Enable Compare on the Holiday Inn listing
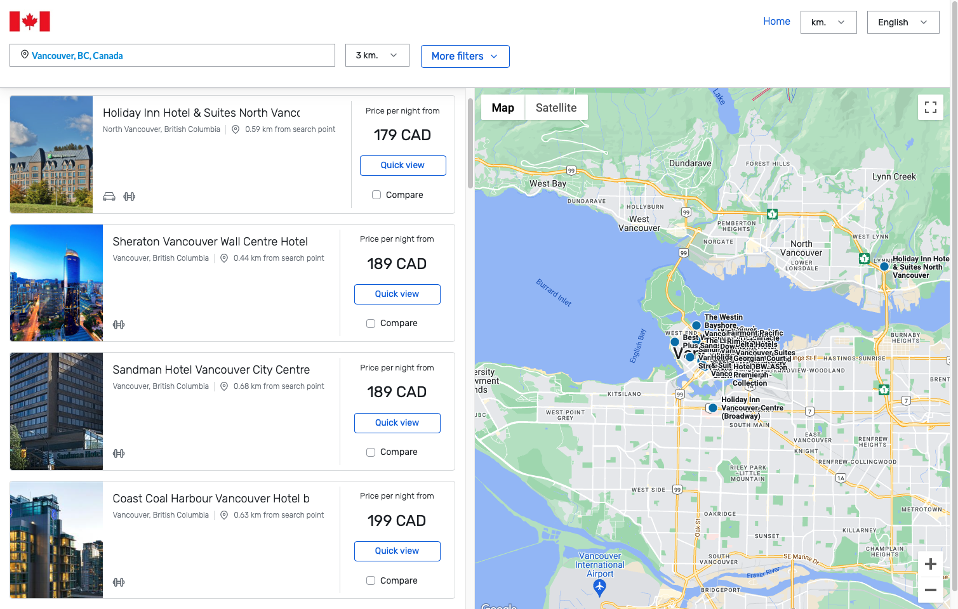The height and width of the screenshot is (609, 958). [x=376, y=195]
